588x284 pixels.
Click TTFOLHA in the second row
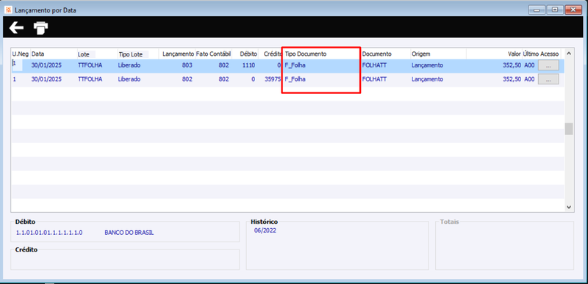point(90,79)
